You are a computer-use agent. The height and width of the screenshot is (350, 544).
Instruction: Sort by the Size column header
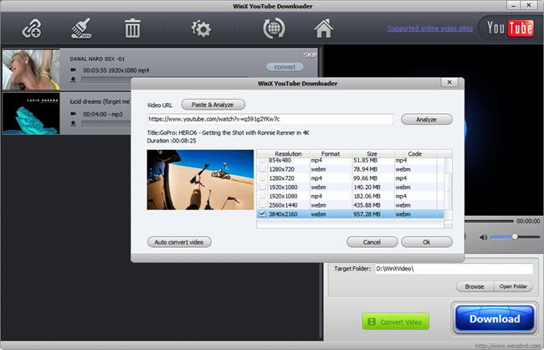[372, 154]
